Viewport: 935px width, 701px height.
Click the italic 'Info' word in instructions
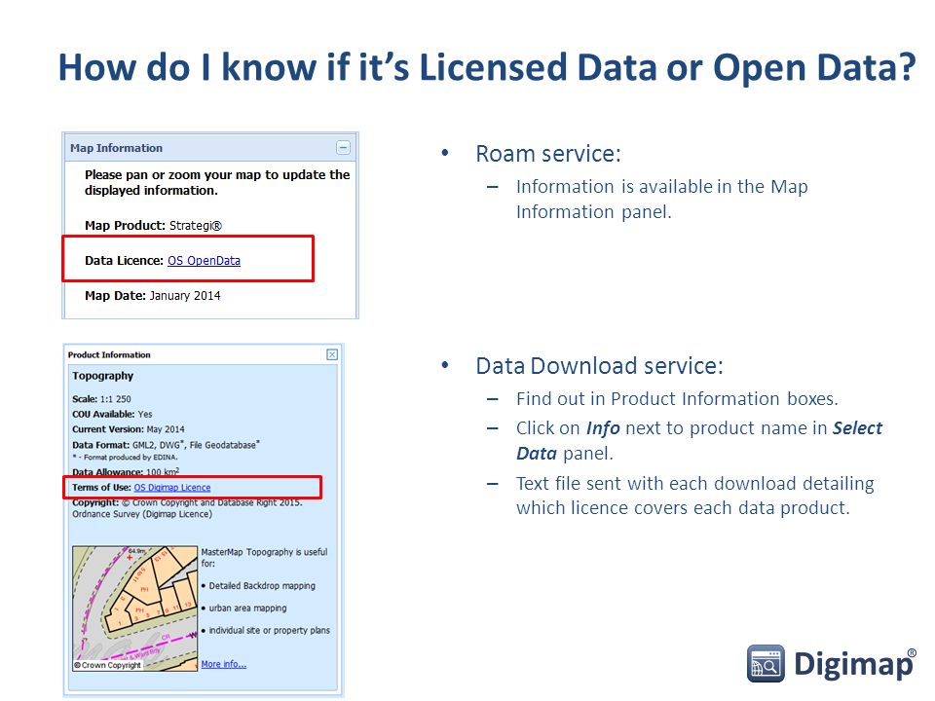603,428
